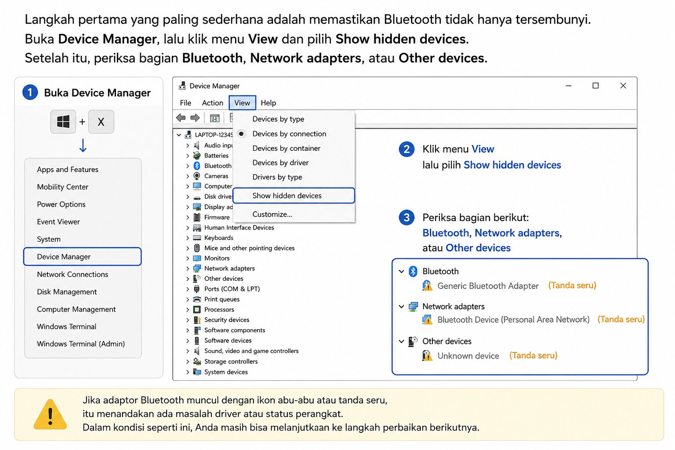The width and height of the screenshot is (675, 450).
Task: Click the Ports (COM & LPT) plug icon
Action: (x=197, y=289)
